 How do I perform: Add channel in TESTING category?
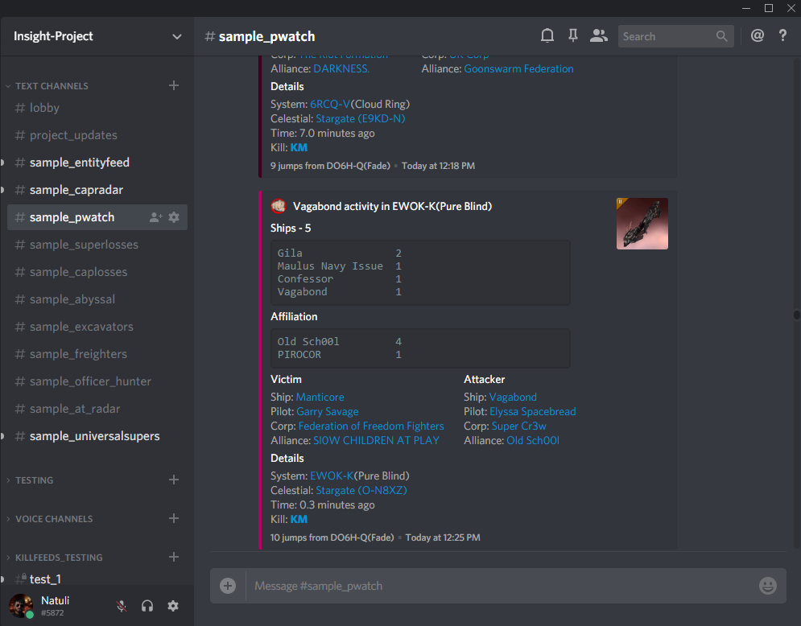[x=174, y=480]
